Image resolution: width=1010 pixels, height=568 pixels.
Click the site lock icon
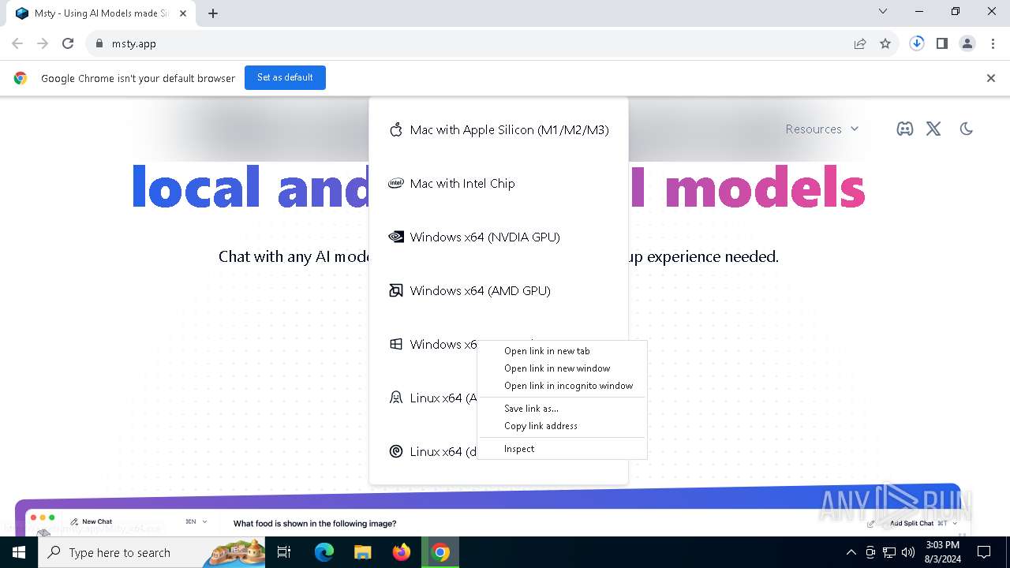tap(99, 43)
